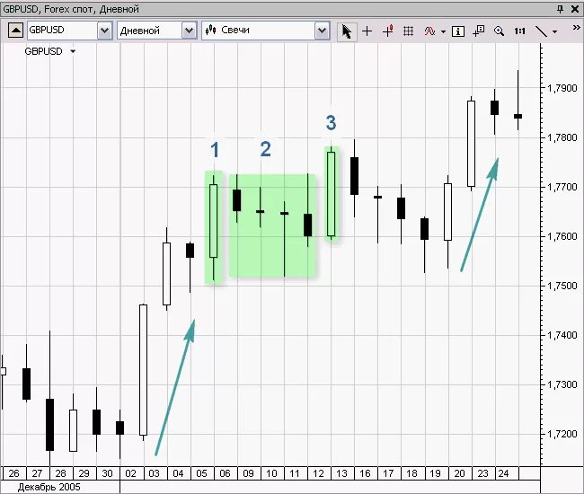Select the arrow pointer tool
Screen dimensions: 584x494
tap(347, 31)
